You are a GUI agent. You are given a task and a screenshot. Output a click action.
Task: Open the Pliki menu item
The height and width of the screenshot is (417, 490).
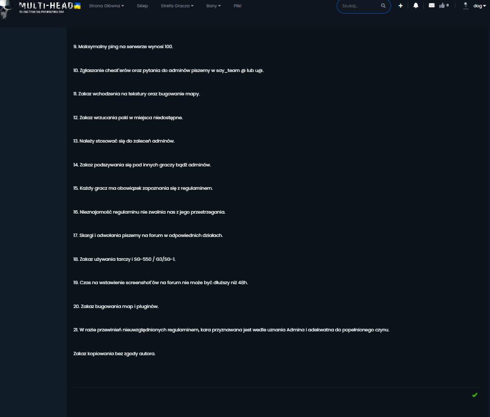[237, 6]
